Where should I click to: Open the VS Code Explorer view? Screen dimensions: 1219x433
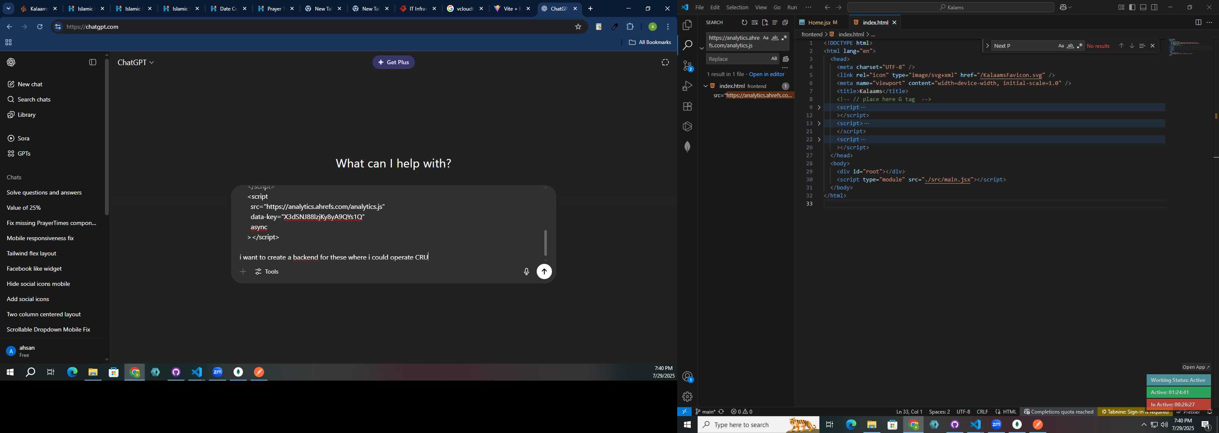687,25
